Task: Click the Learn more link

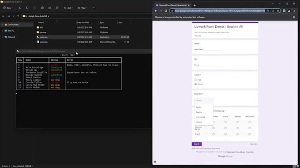Action: click(x=225, y=33)
